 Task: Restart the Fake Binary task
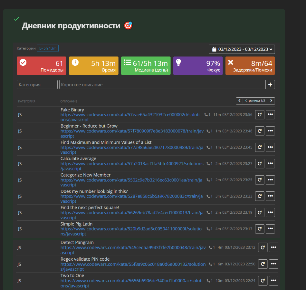click(260, 115)
